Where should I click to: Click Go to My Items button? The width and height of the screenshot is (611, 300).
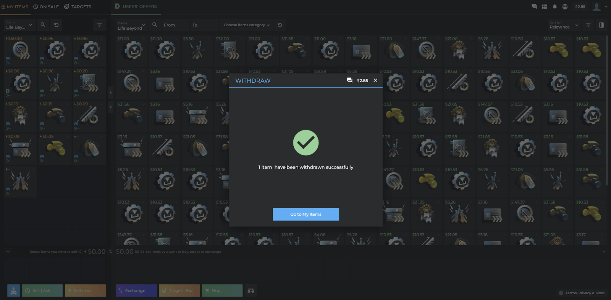point(305,214)
